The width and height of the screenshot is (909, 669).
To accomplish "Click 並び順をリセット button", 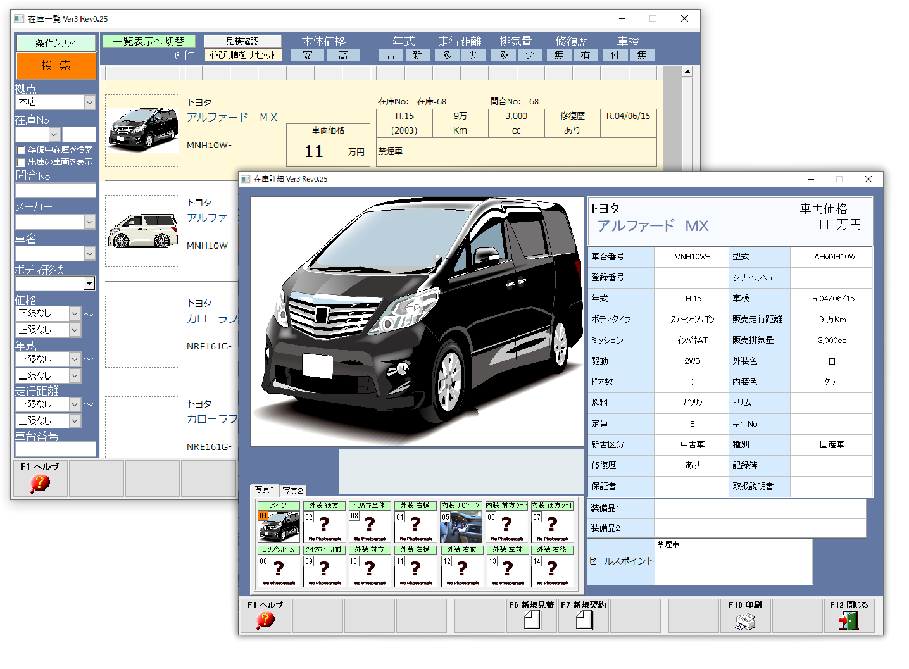I will point(242,55).
